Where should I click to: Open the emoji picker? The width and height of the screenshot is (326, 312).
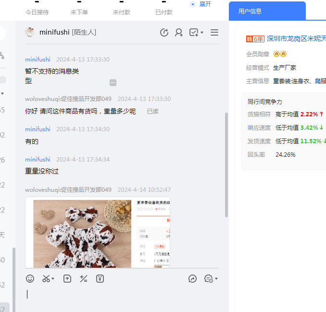(x=30, y=278)
